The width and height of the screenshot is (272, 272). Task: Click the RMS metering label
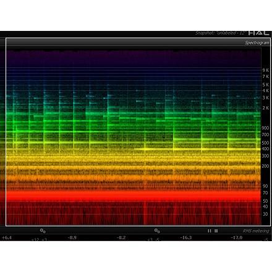[x=256, y=231]
